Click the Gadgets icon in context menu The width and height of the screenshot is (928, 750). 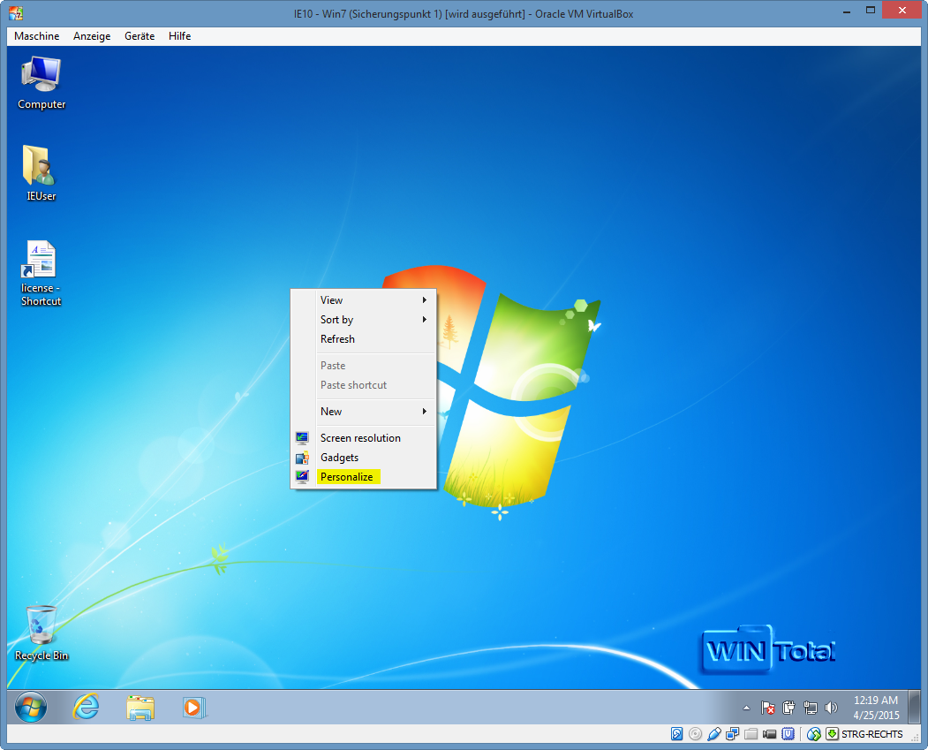point(302,458)
